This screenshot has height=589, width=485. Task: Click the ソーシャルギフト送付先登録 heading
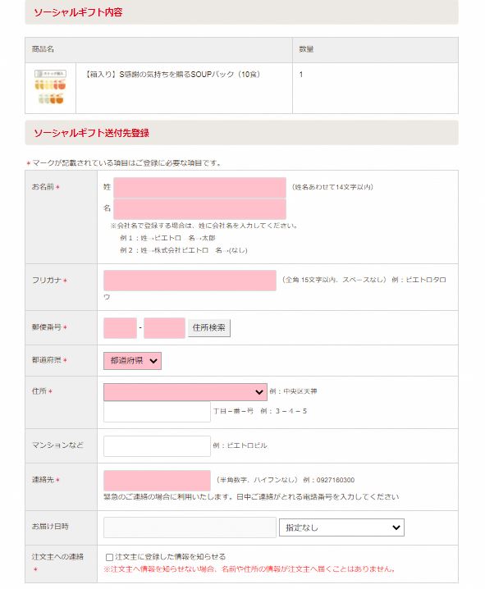point(91,133)
